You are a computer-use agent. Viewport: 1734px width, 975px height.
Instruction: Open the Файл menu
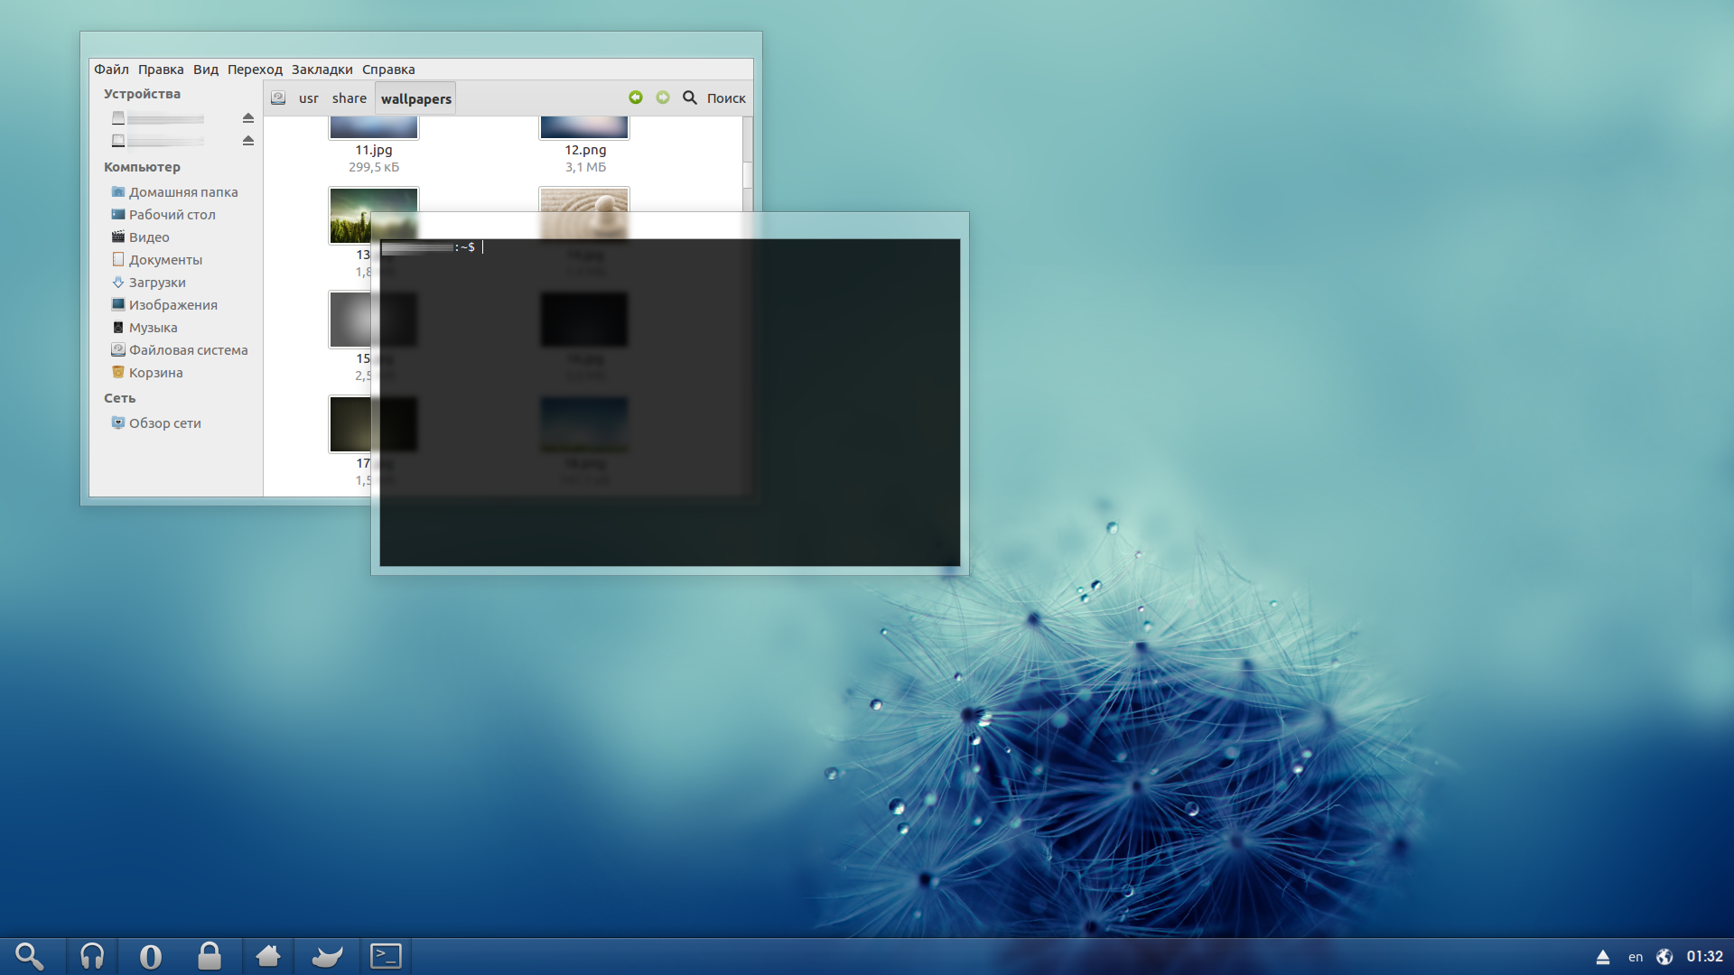pos(111,70)
